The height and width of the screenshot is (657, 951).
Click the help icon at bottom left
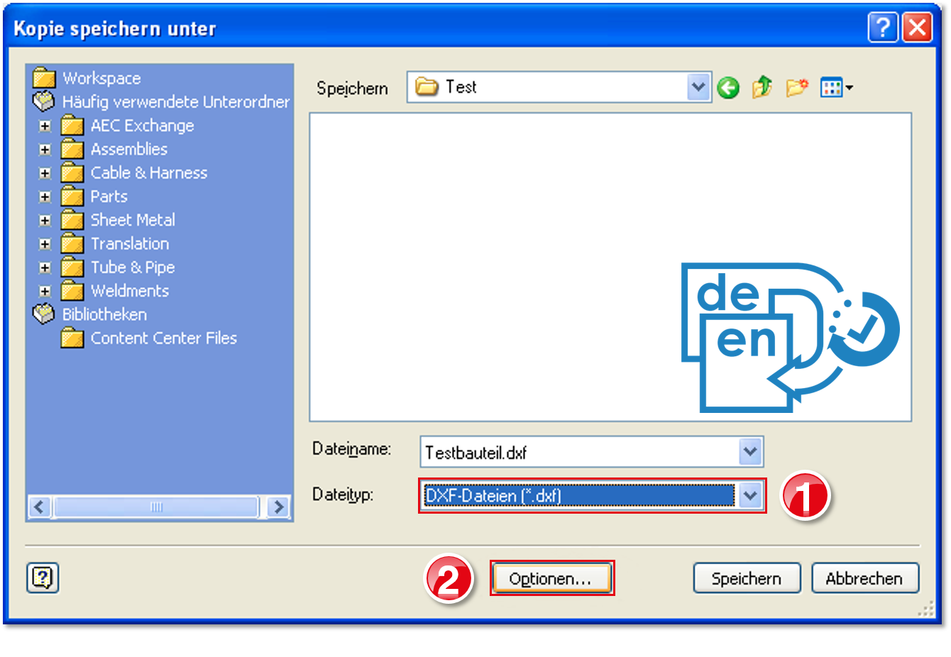(43, 578)
